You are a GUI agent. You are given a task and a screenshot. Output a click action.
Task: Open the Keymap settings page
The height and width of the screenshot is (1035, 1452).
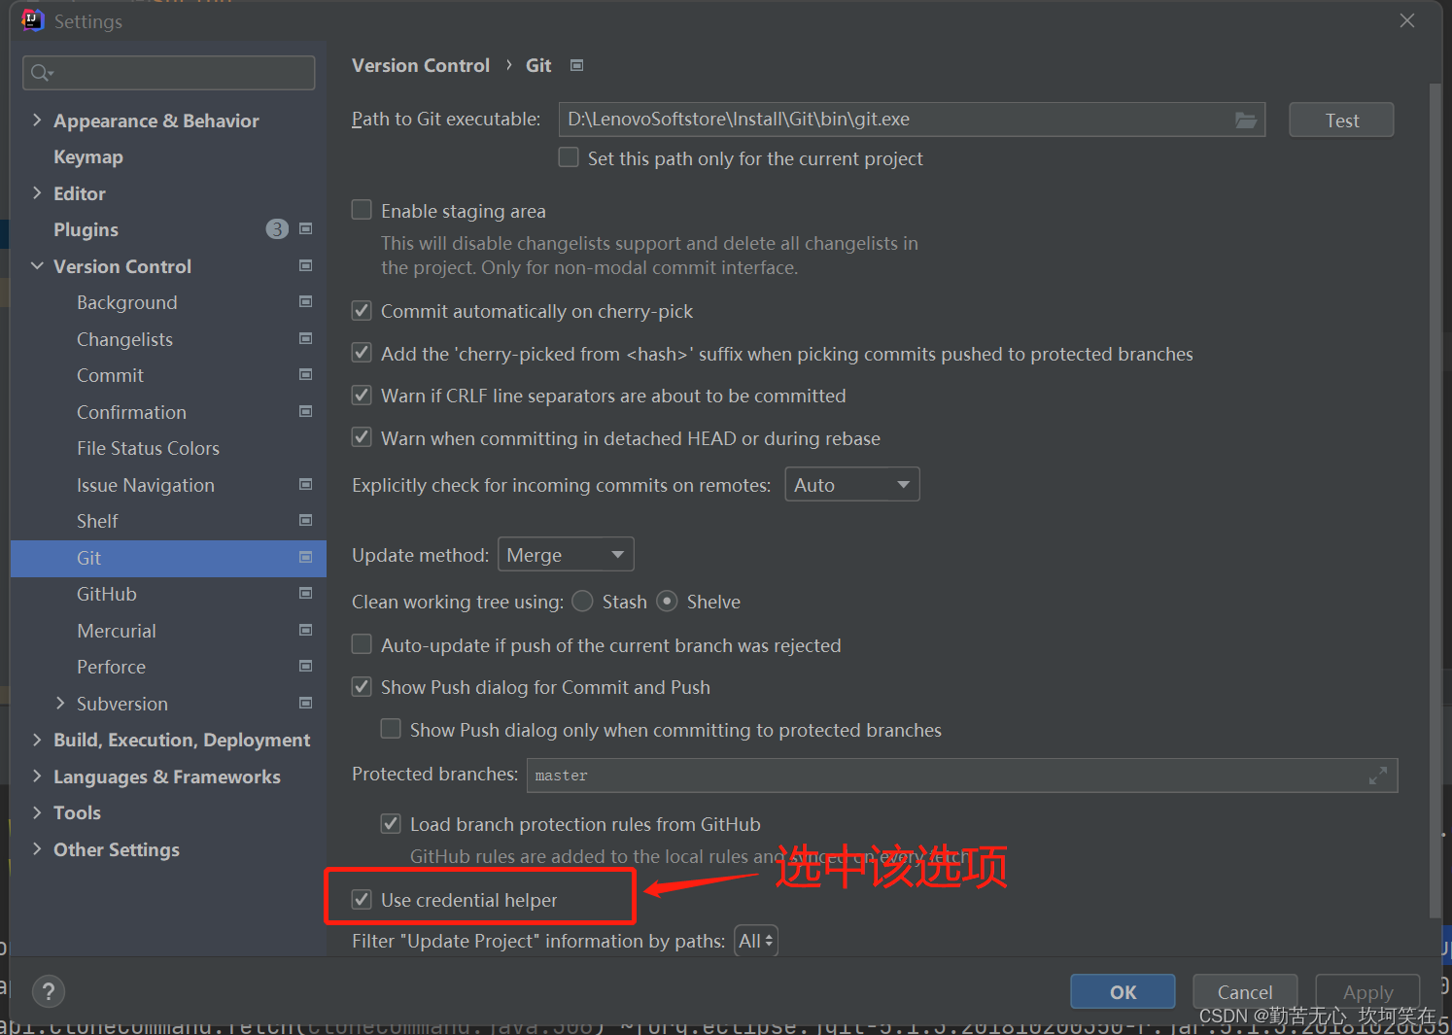(x=88, y=156)
